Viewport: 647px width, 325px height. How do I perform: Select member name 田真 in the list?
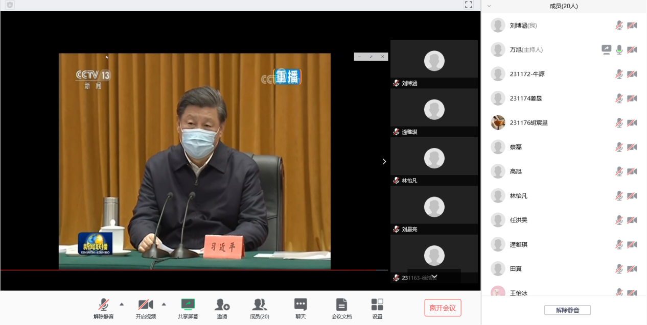click(516, 268)
